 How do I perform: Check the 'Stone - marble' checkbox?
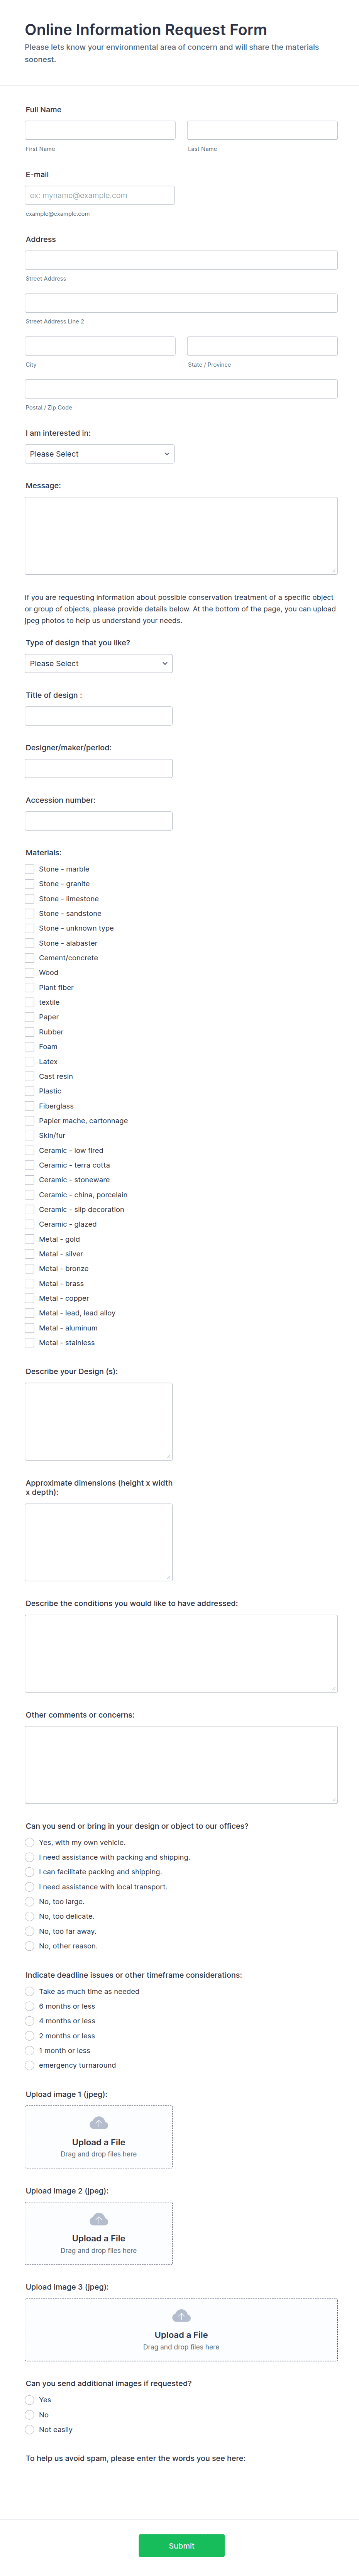click(x=30, y=869)
